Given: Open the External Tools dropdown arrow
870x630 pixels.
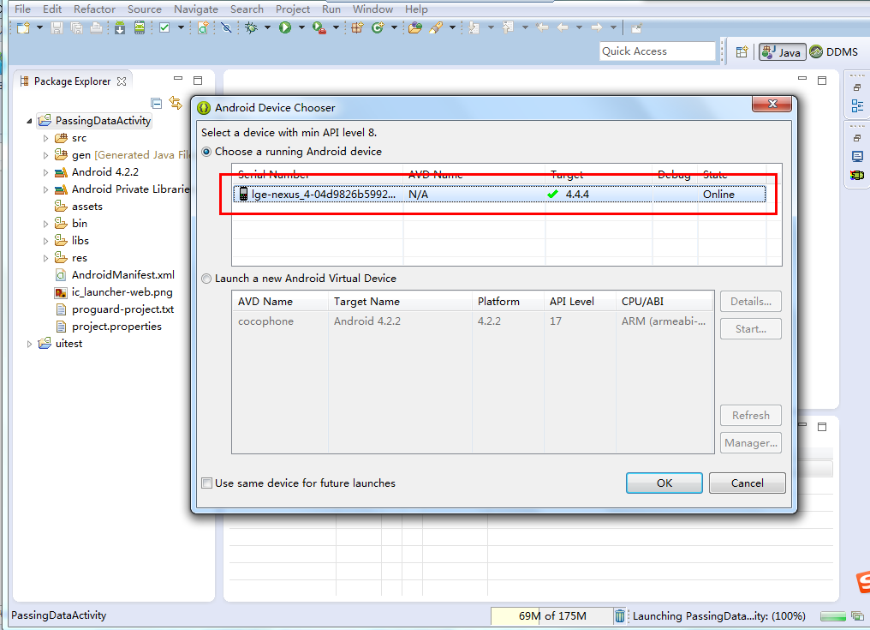Looking at the screenshot, I should click(x=336, y=27).
